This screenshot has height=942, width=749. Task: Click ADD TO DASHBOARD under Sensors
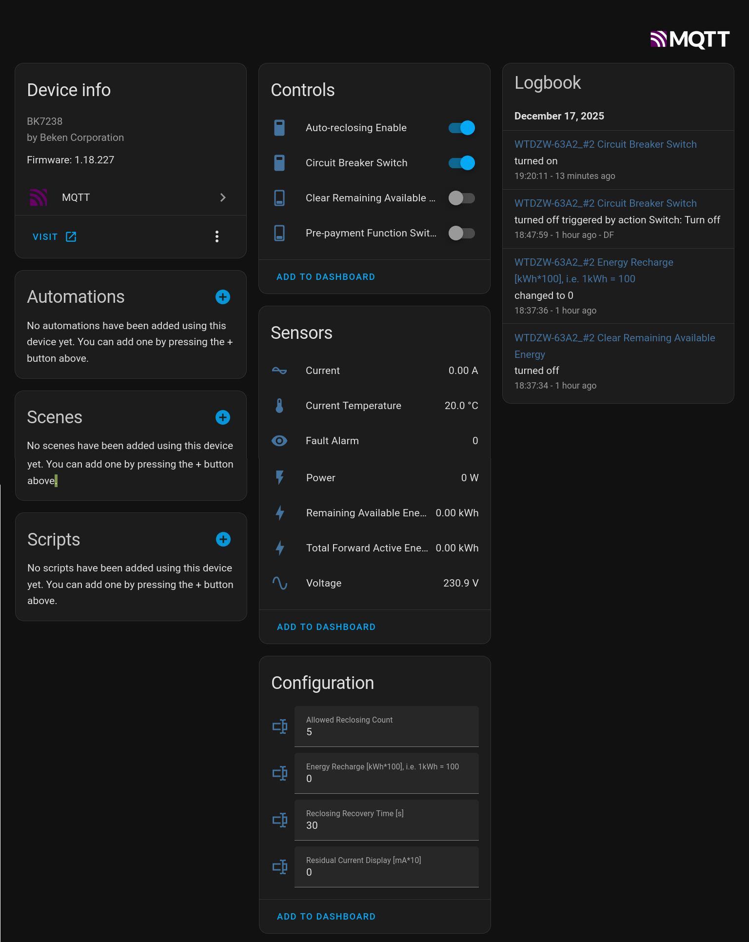tap(326, 627)
